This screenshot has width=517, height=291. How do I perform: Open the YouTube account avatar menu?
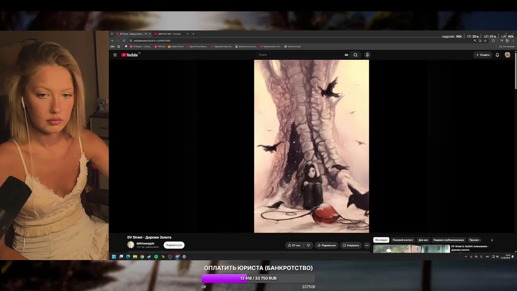coord(507,55)
